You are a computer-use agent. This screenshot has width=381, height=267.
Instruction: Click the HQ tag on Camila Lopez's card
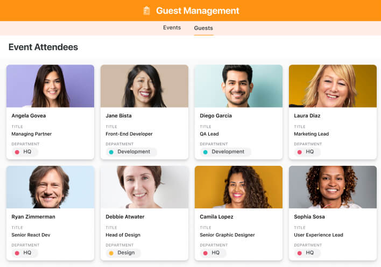(213, 252)
